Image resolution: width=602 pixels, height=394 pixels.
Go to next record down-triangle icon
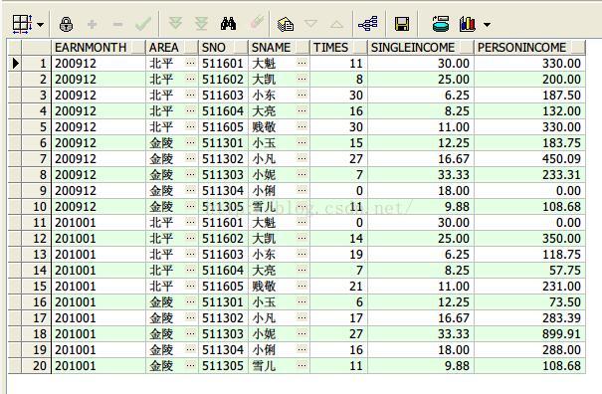tap(311, 24)
